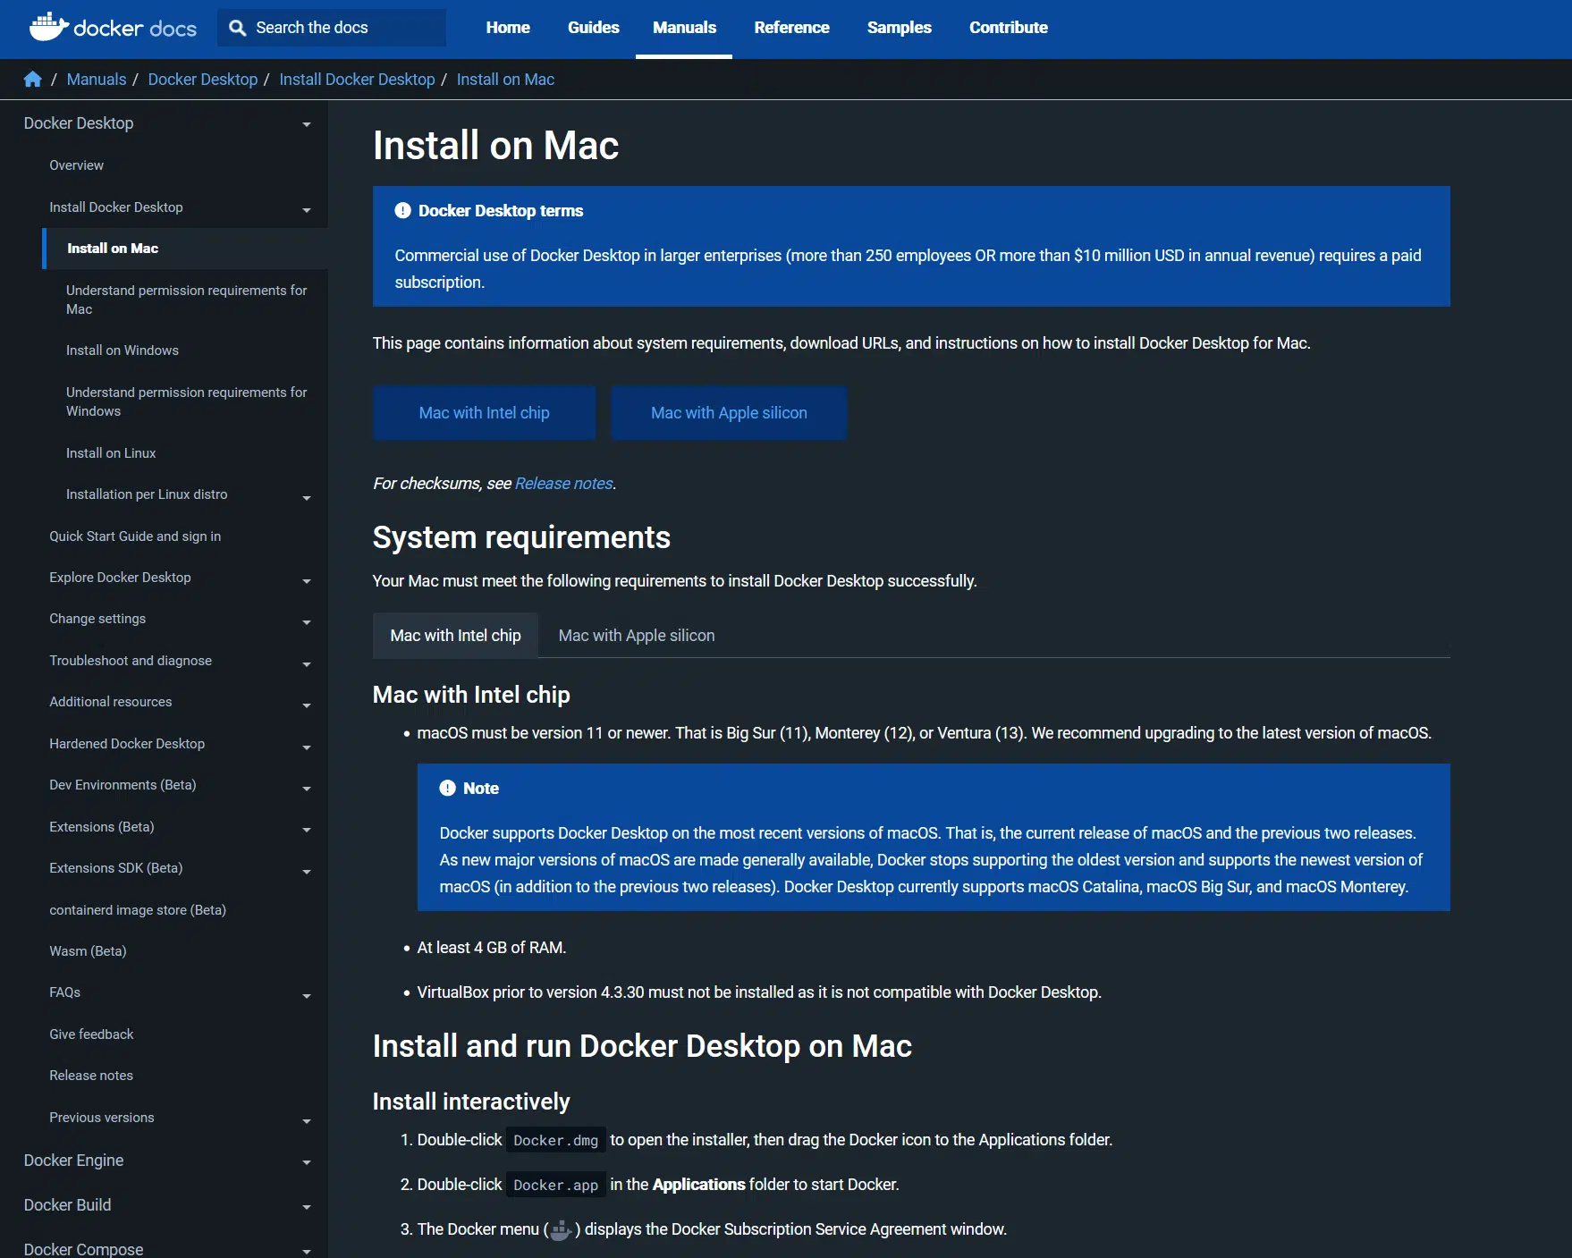Open Install on Windows sidebar item
The height and width of the screenshot is (1258, 1572).
(123, 350)
